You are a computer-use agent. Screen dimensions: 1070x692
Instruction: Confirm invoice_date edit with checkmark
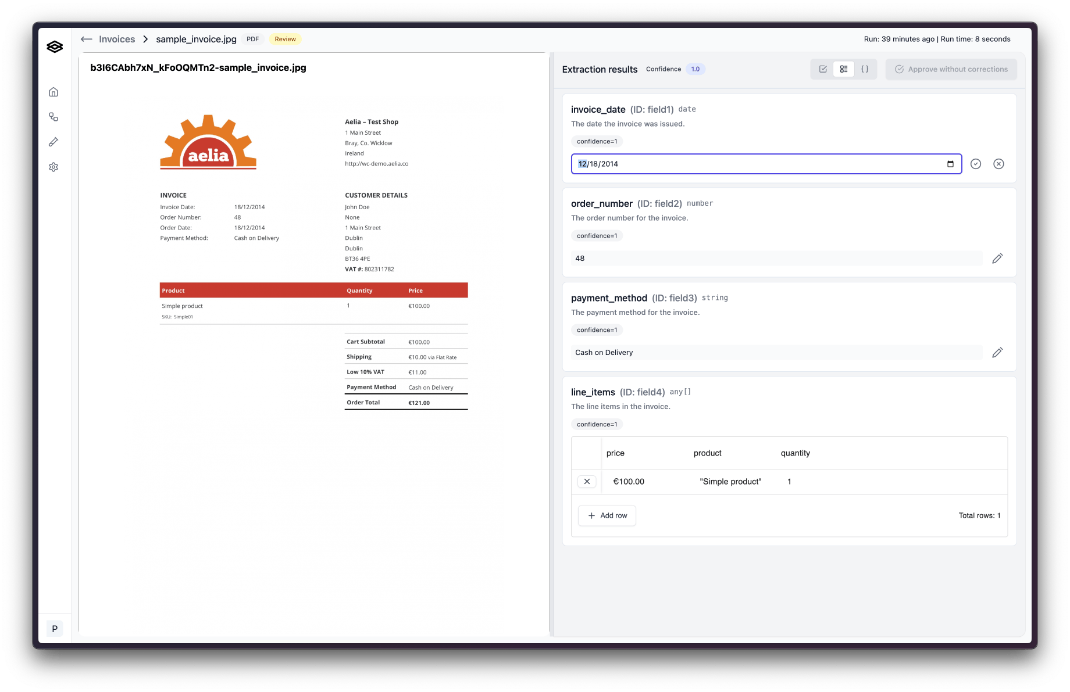coord(975,164)
